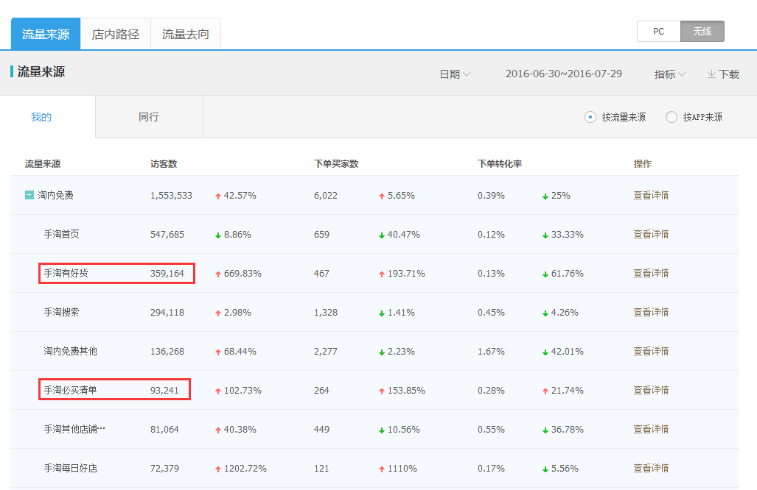Select the 手淘有好货 row label

coord(66,273)
